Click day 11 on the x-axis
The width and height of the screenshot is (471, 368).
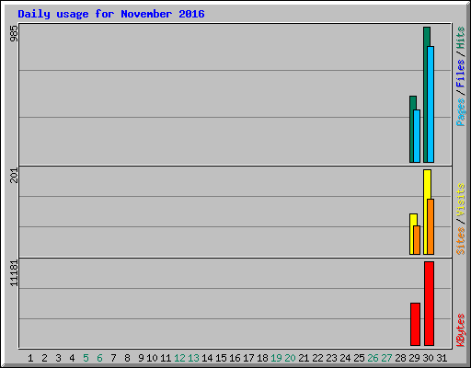[x=166, y=358]
